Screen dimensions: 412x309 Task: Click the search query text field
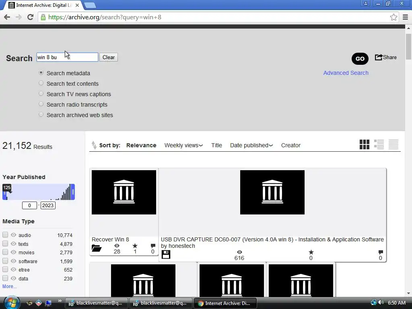pyautogui.click(x=67, y=57)
